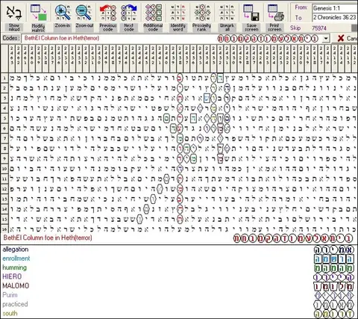Go to Previous code
The width and height of the screenshot is (358, 319).
(x=108, y=13)
